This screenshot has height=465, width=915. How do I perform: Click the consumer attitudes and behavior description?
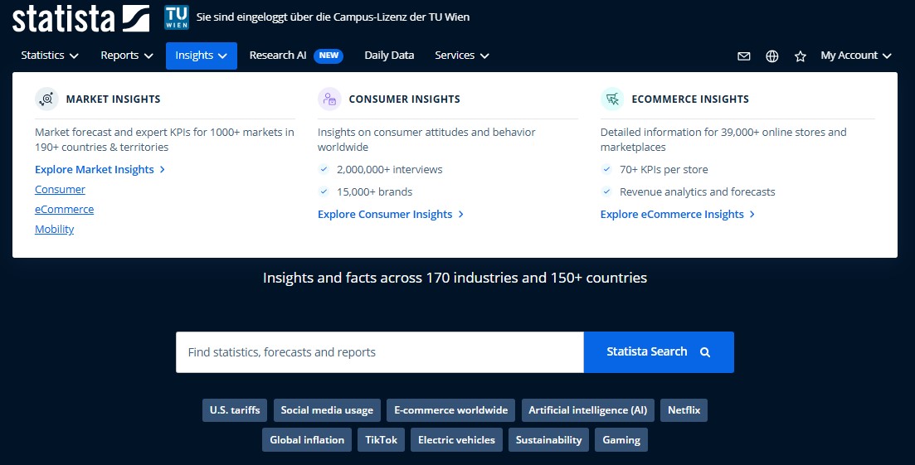pos(426,140)
